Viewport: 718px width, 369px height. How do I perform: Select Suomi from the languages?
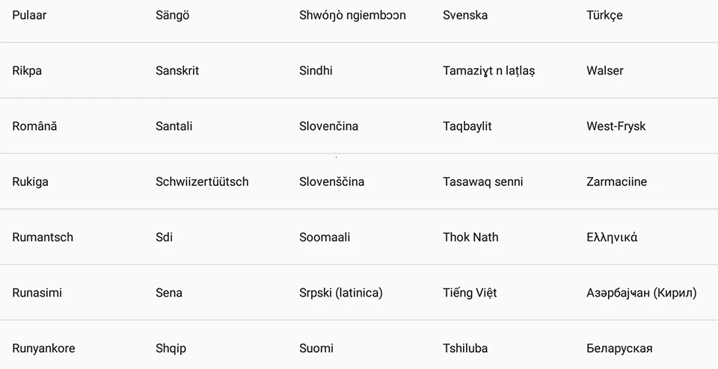point(316,348)
